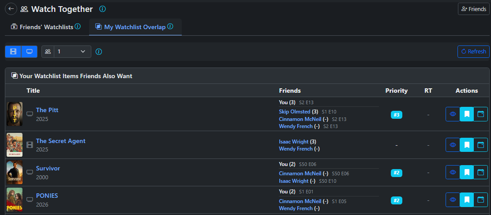Open the minimum friends count dropdown

(x=72, y=52)
